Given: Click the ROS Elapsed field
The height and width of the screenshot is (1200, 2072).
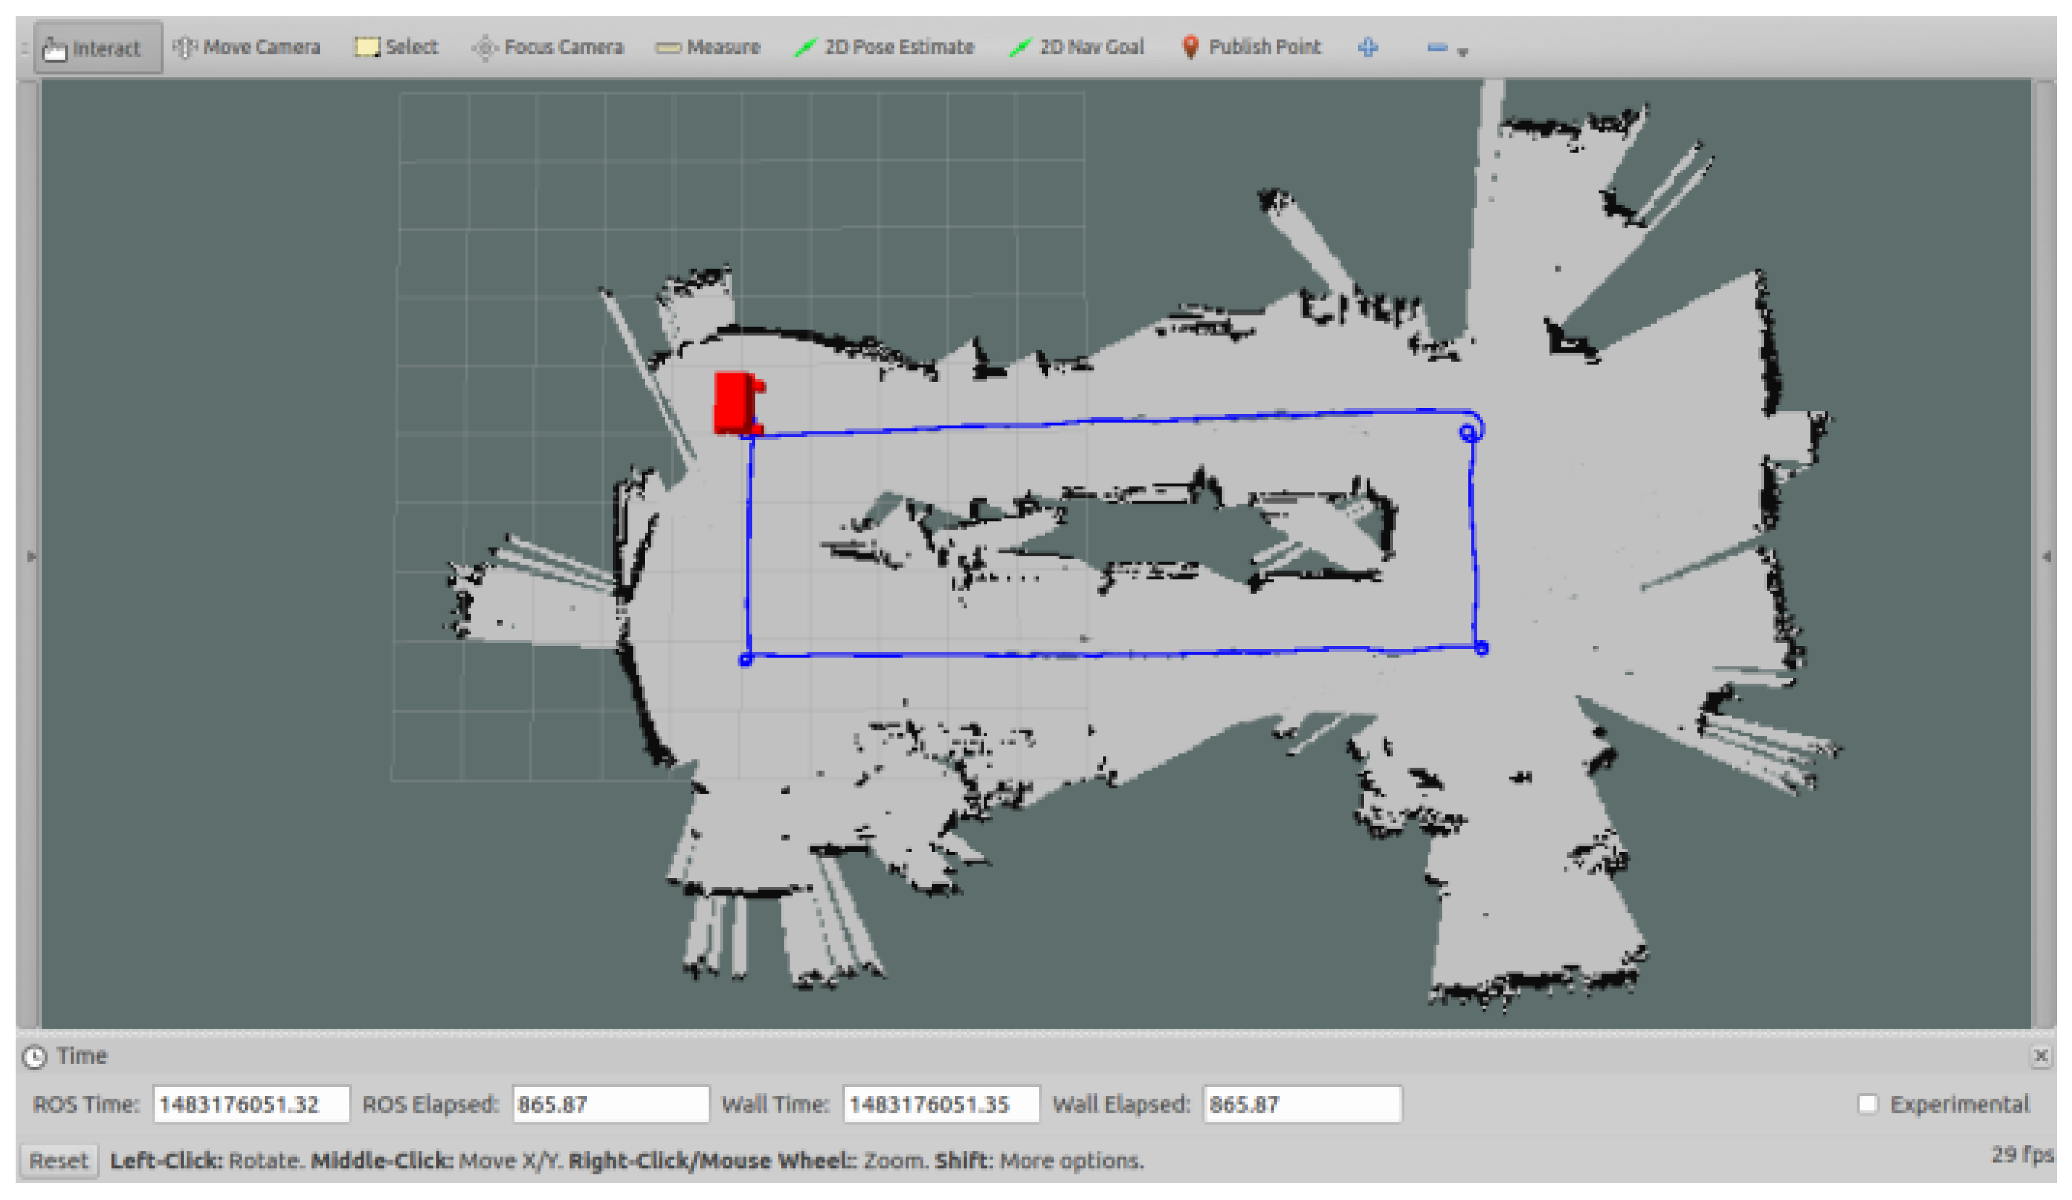Looking at the screenshot, I should (x=610, y=1104).
